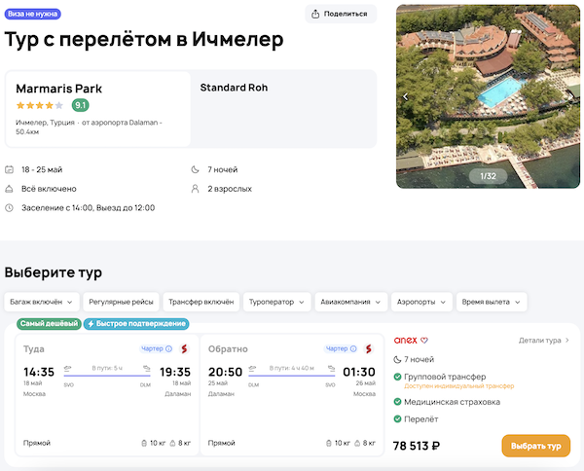Toggle the Трансфер включён filter

click(198, 302)
